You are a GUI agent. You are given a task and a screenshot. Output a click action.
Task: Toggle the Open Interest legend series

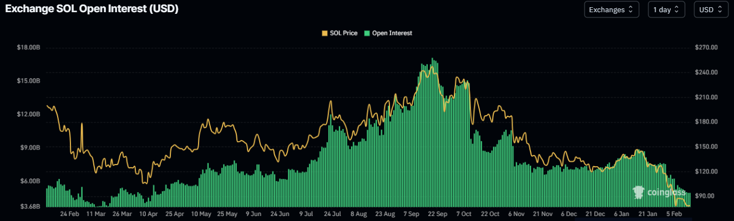click(x=388, y=33)
